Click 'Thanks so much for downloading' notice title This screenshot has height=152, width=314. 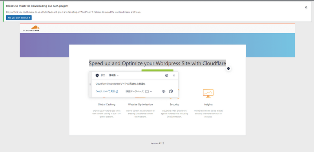coord(37,6)
